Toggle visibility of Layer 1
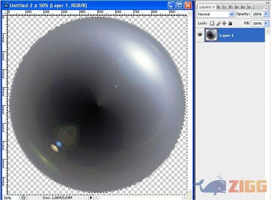This screenshot has height=200, width=271. click(199, 35)
